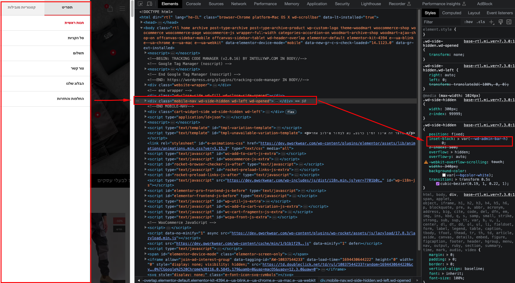Expand the mobile-nav div node
Screen dimensions: 515x283
click(145, 101)
